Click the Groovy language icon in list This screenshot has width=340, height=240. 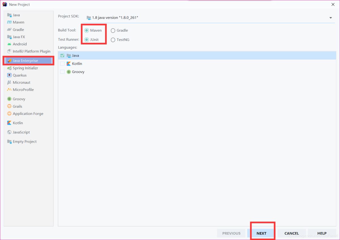(x=69, y=72)
